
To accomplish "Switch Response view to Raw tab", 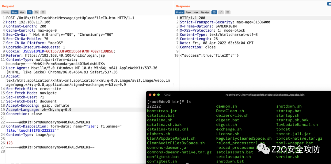I will pyautogui.click(x=188, y=12).
